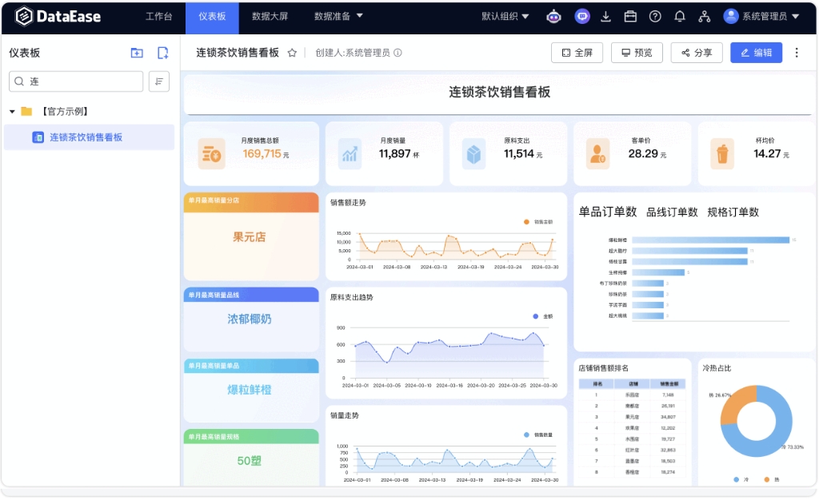
Task: Collapse the 官方示例 folder arrow
Action: tap(12, 112)
